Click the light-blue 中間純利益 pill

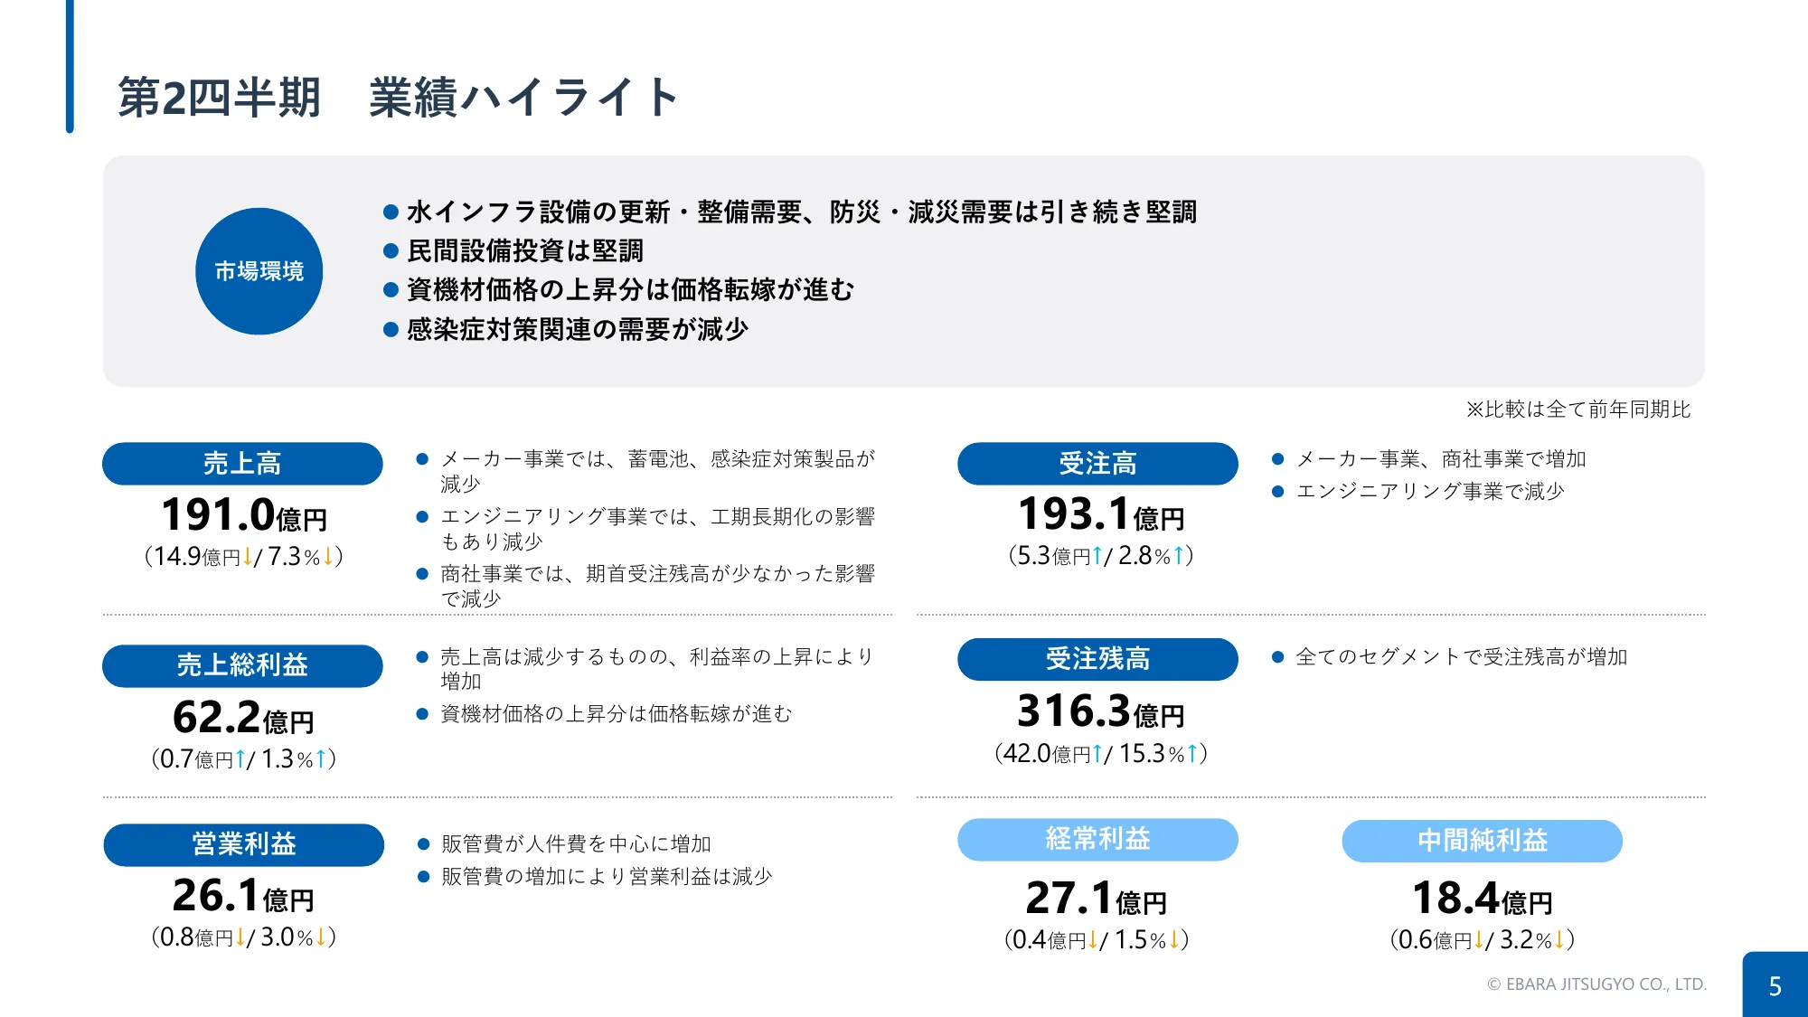tap(1482, 841)
